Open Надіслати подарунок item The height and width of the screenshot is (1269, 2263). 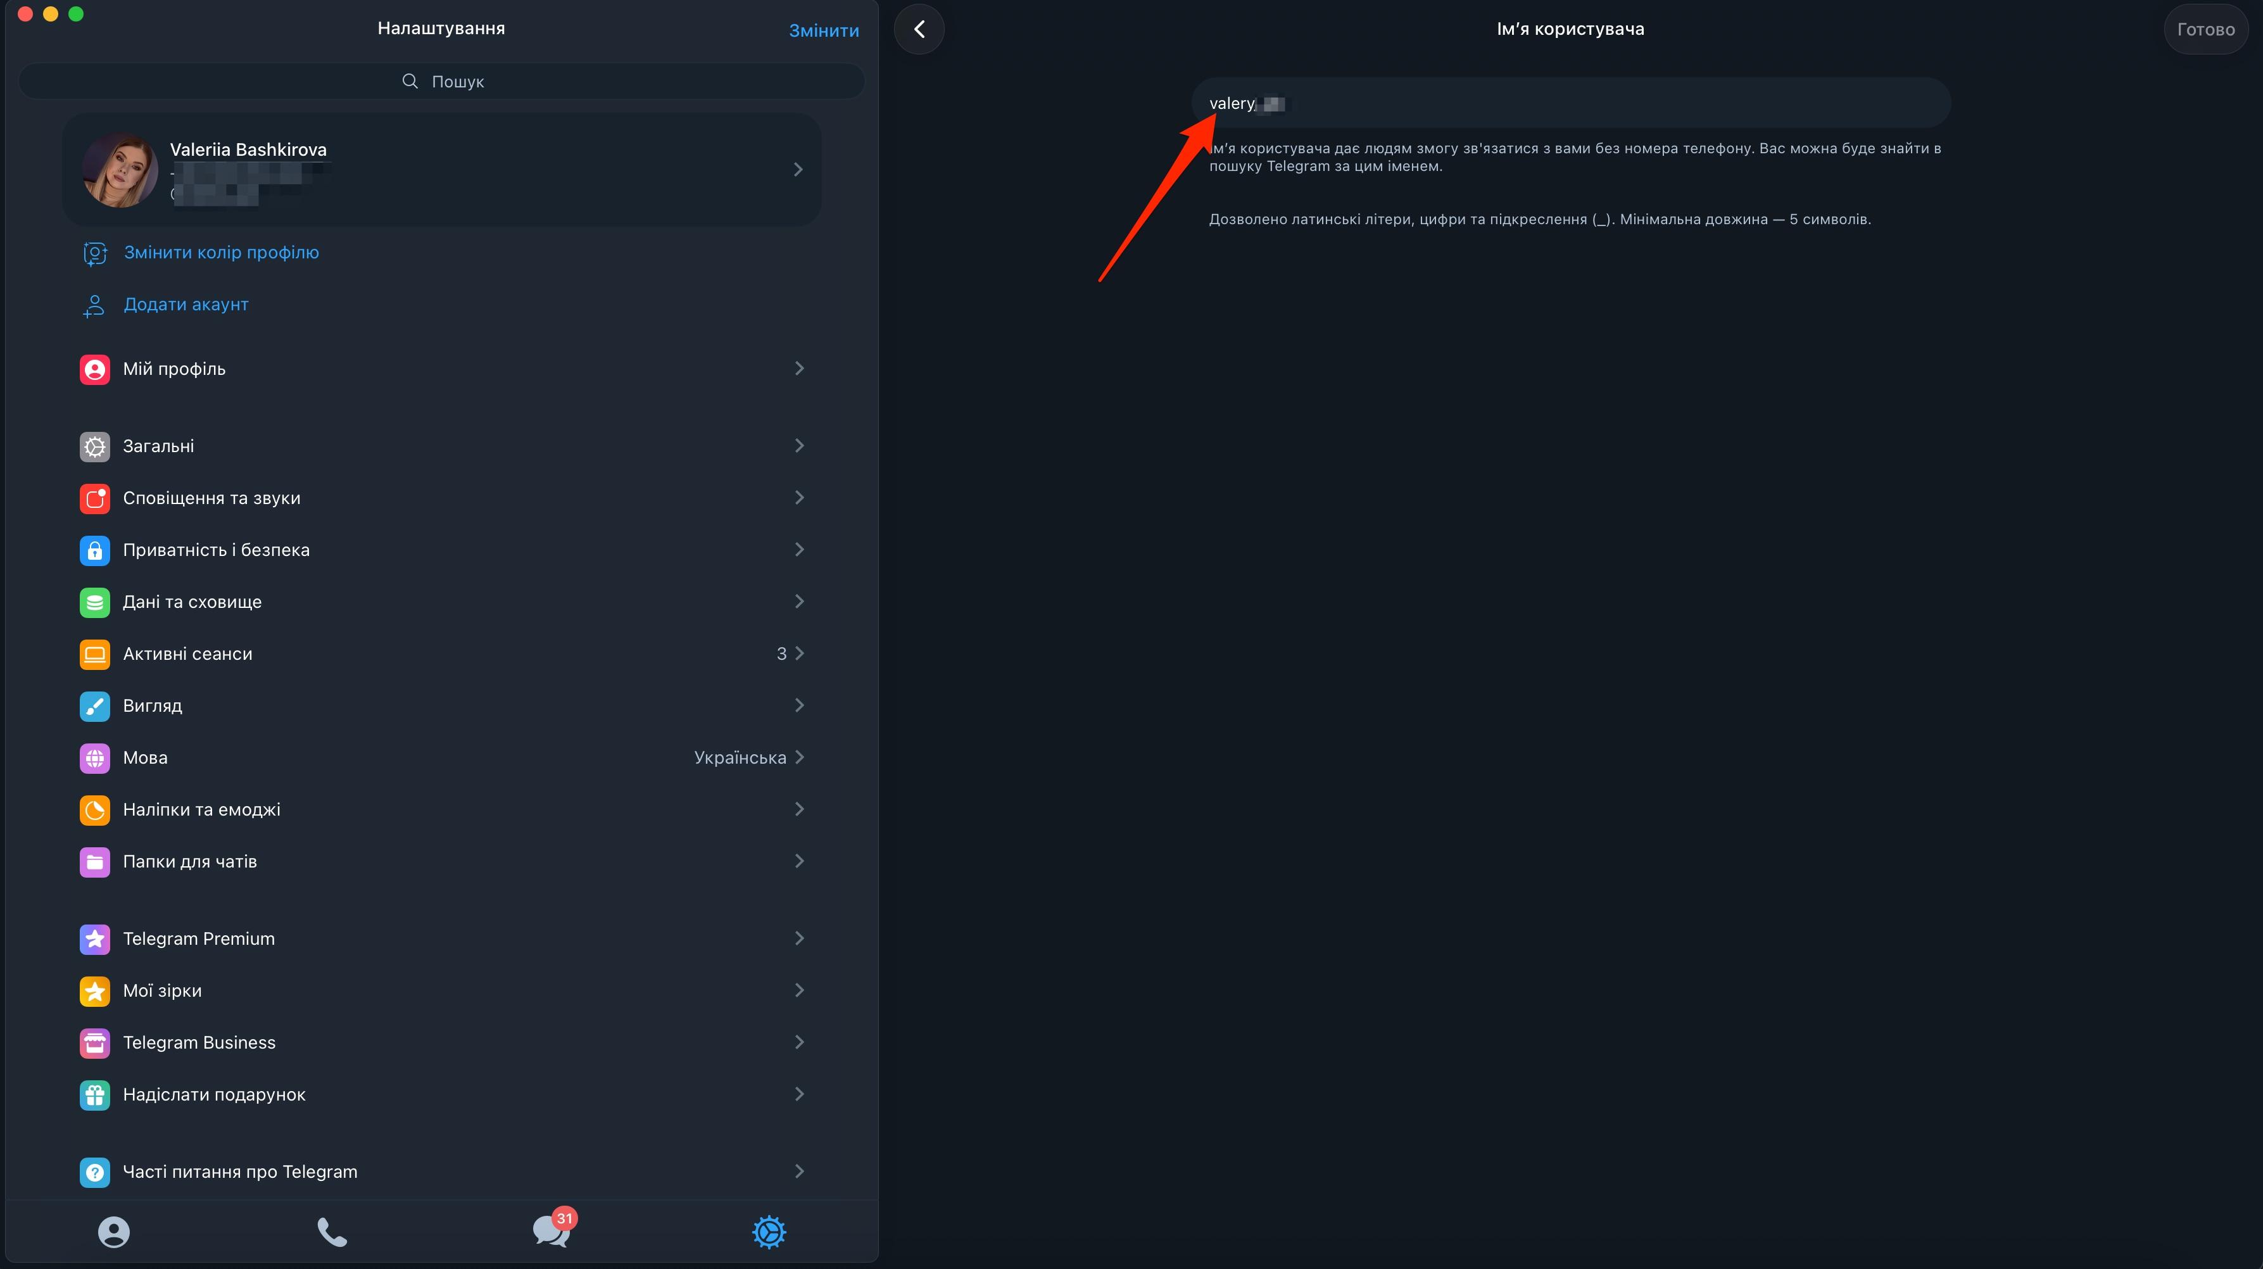click(442, 1094)
